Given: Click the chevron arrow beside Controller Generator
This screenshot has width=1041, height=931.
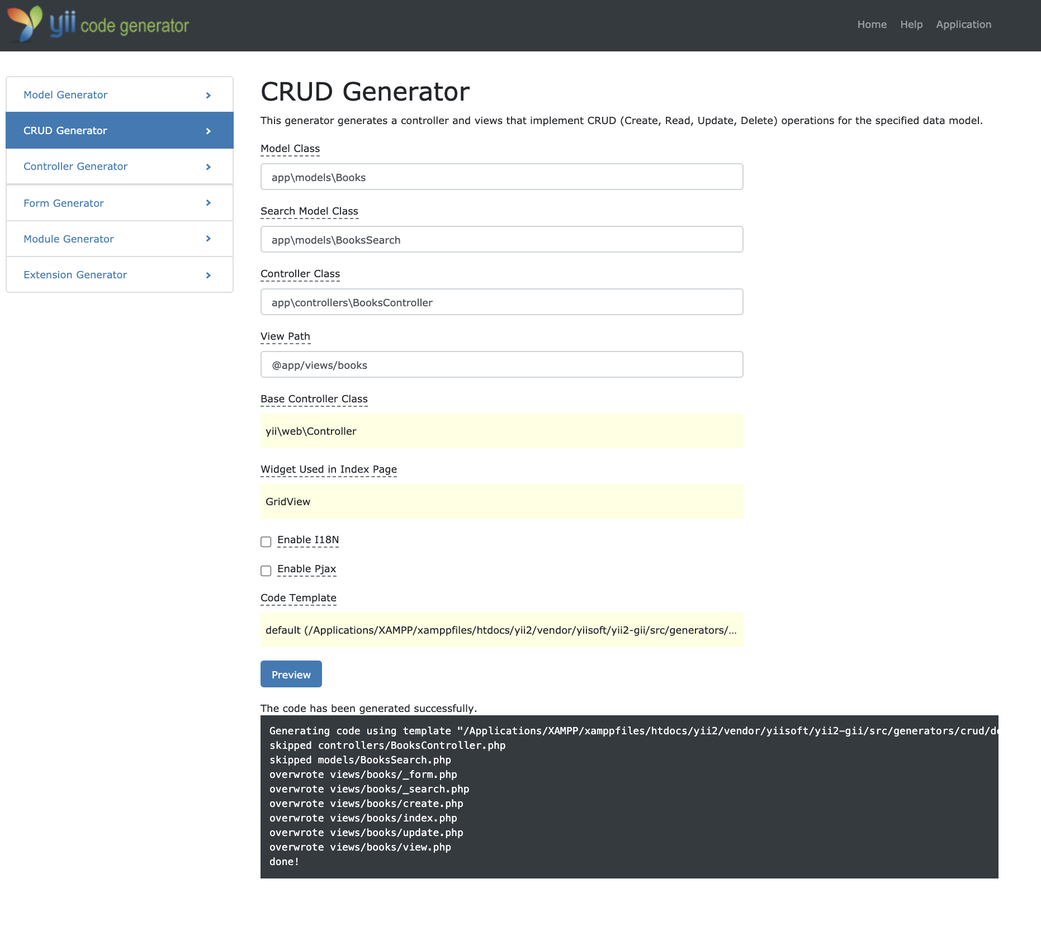Looking at the screenshot, I should 209,167.
